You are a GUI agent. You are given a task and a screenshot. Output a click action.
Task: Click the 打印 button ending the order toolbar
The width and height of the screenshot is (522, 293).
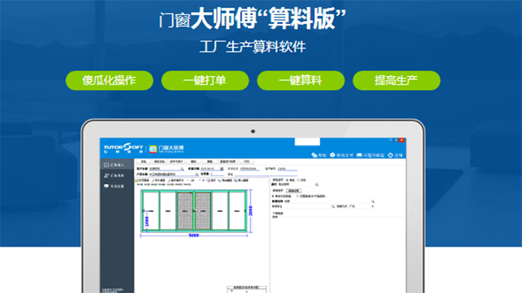[x=246, y=161]
